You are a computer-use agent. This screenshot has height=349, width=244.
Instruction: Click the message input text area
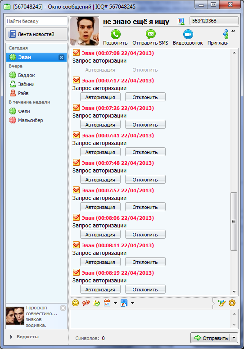tap(150, 319)
